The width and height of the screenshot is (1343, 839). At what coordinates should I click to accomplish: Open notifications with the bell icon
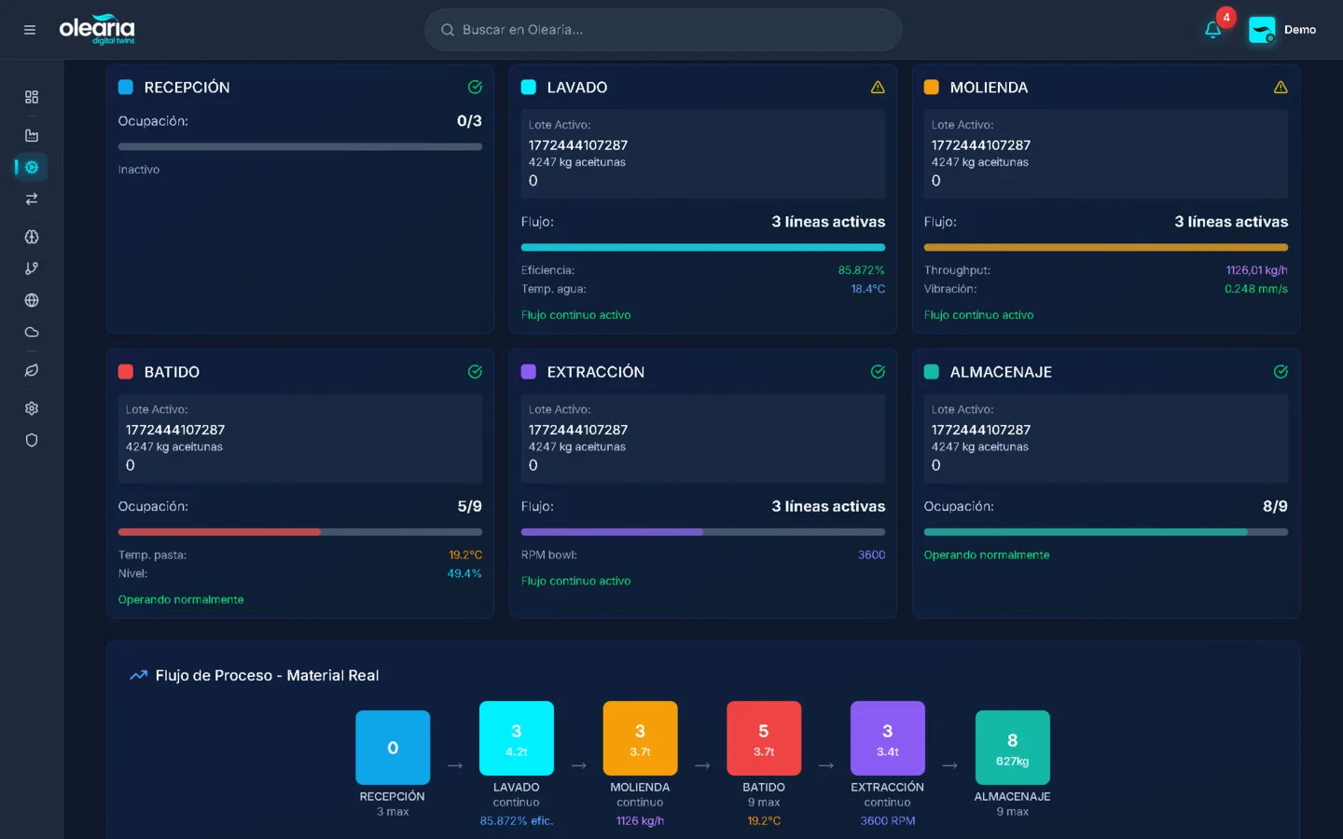click(x=1212, y=29)
